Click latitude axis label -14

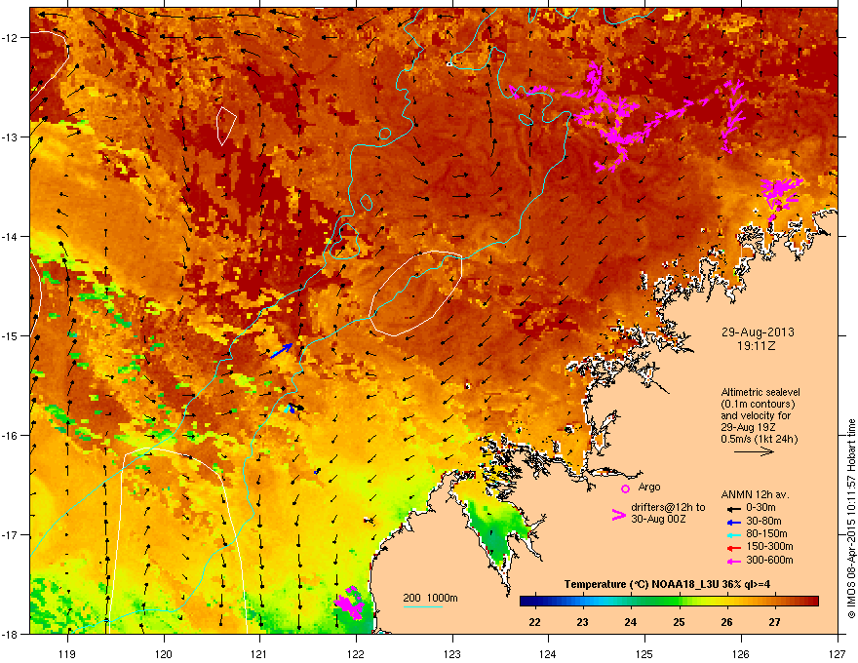pyautogui.click(x=12, y=236)
